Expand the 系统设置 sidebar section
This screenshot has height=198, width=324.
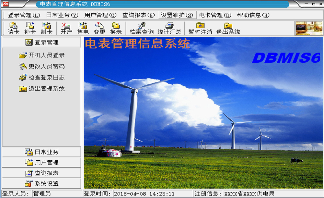(x=41, y=183)
